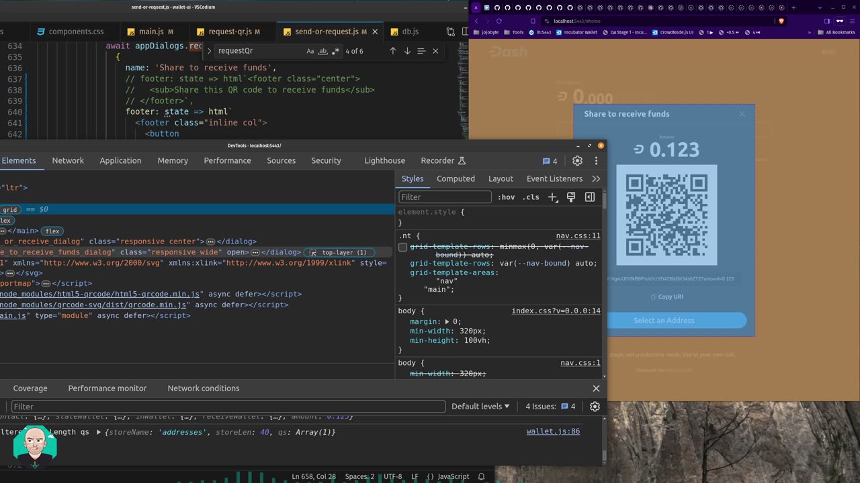
Task: Expand the margin shorthand triangle in body rule
Action: (x=447, y=322)
